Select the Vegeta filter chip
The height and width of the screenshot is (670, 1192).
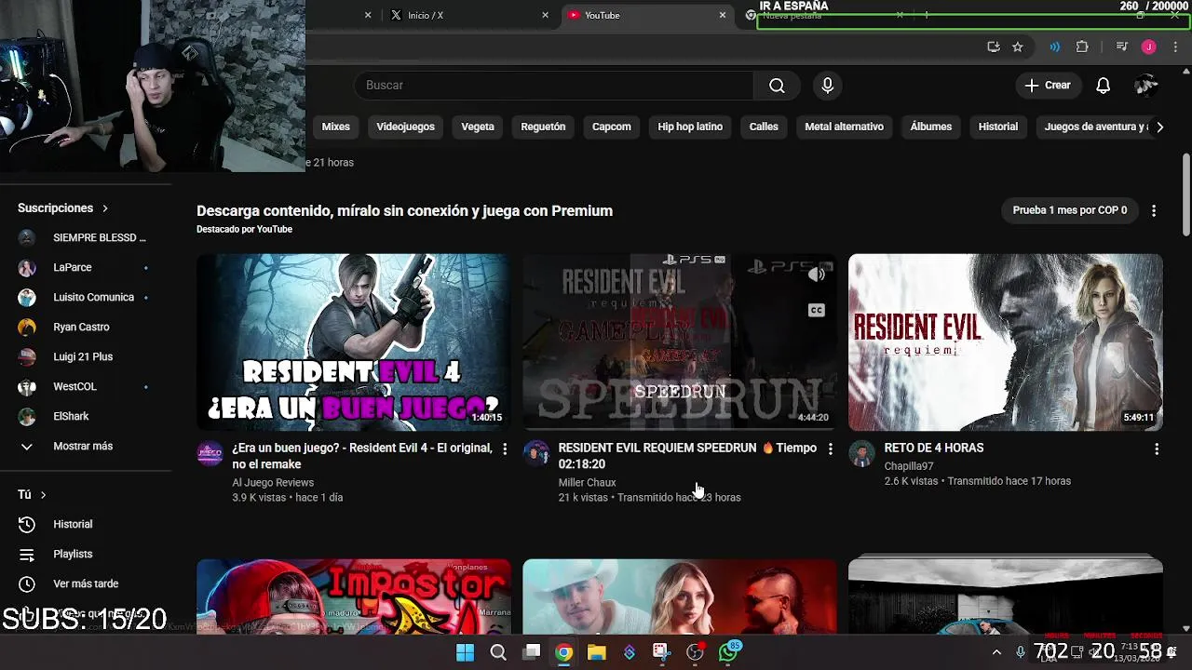478,127
